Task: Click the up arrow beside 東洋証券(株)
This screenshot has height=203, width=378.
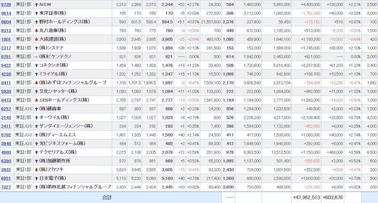Action: 37,13
